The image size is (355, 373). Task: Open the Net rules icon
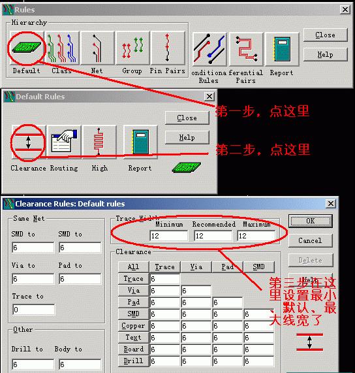(97, 48)
